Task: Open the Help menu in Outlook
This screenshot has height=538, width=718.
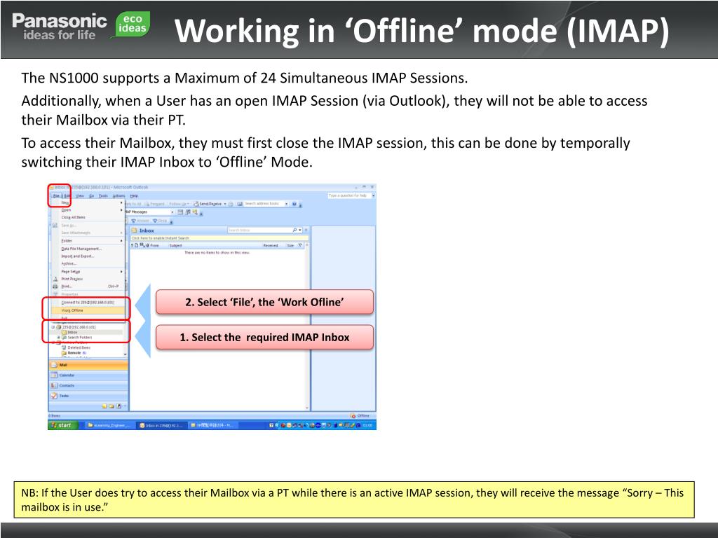Action: point(134,196)
